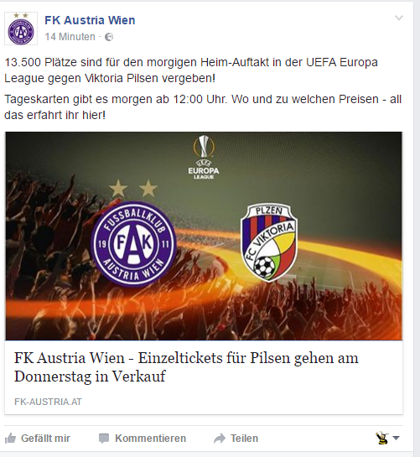
Task: Click the UEFA Europa League logo
Action: [x=204, y=157]
